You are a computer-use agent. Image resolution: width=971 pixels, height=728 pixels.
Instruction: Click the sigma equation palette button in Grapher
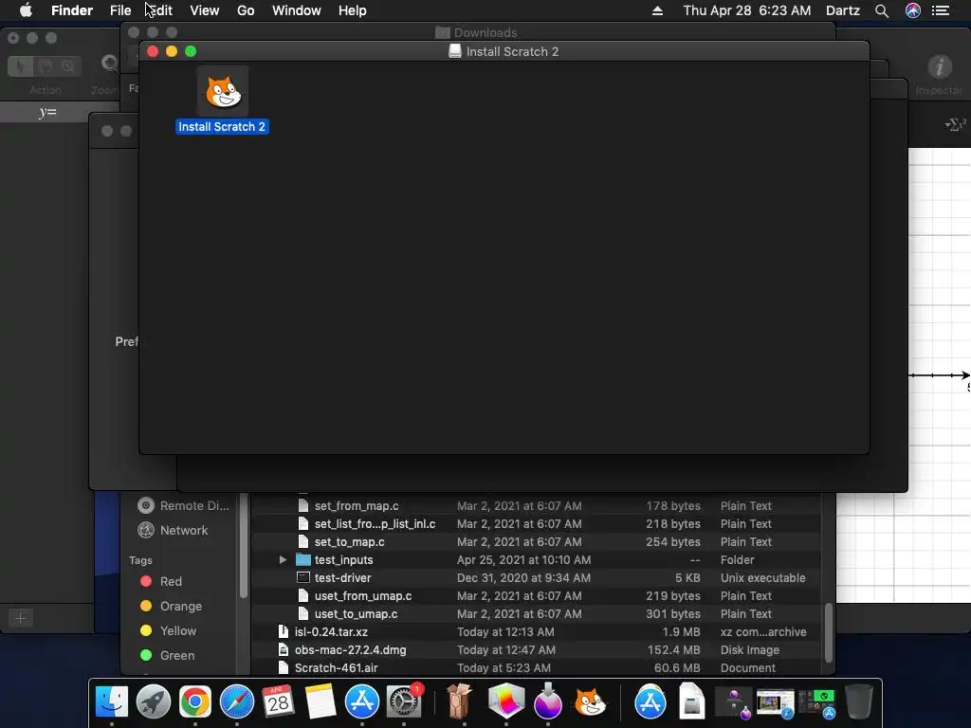(956, 124)
